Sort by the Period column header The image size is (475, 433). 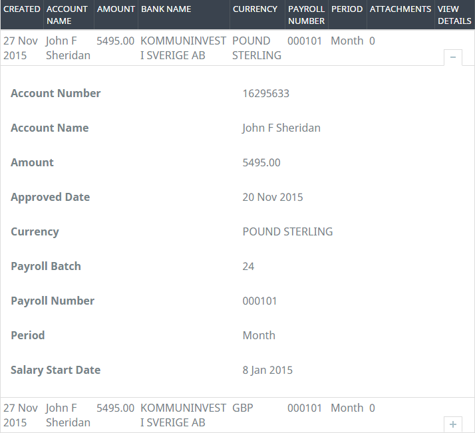coord(347,9)
